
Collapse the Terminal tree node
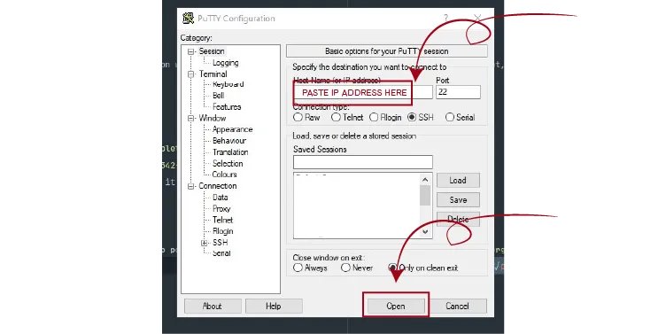pos(190,74)
